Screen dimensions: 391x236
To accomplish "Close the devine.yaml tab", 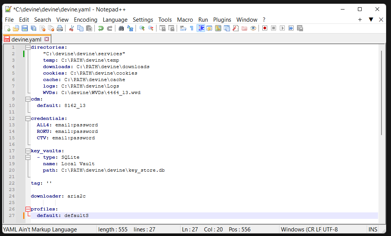I will pos(46,39).
